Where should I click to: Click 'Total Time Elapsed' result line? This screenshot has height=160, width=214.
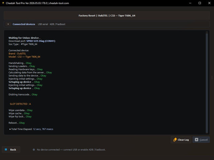pyautogui.click(x=31, y=129)
